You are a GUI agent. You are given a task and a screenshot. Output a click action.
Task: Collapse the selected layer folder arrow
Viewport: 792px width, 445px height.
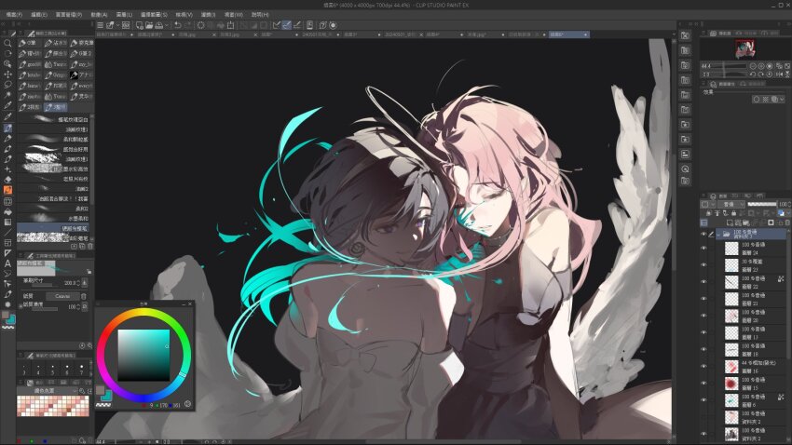click(x=718, y=234)
